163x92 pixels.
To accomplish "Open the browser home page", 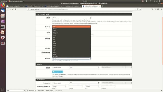I will pyautogui.click(x=16, y=9).
